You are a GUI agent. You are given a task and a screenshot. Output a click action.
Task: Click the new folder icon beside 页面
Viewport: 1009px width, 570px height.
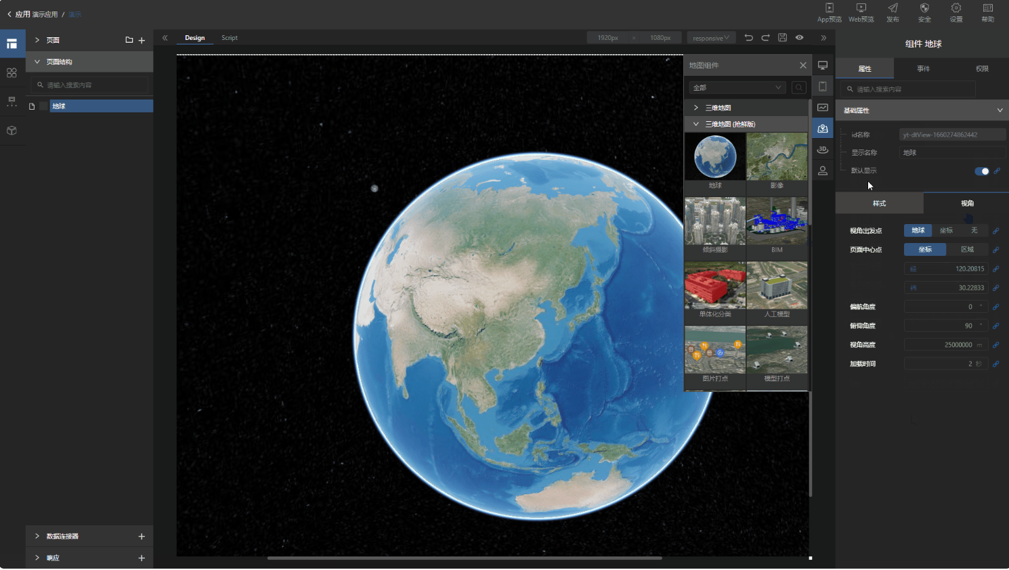point(129,40)
